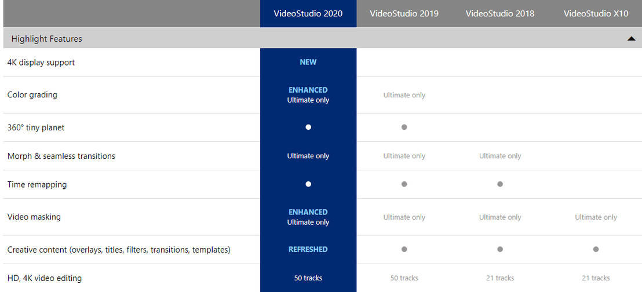Click the Video masking row label

(x=34, y=217)
